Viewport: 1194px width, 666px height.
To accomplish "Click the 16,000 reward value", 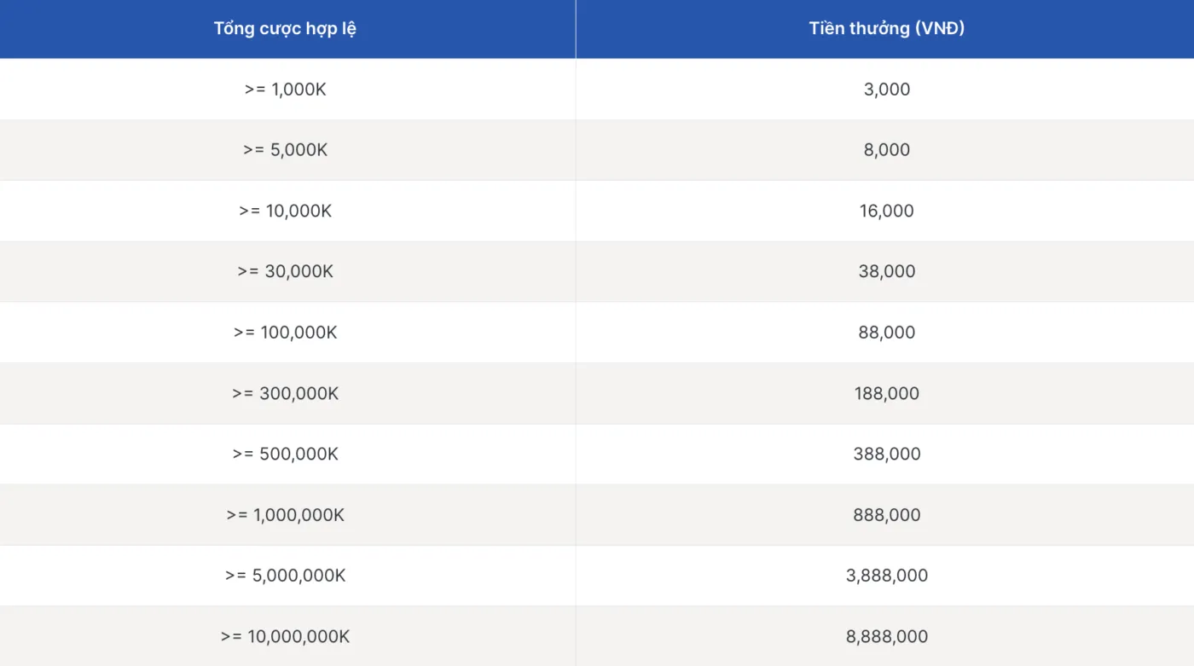I will point(886,211).
